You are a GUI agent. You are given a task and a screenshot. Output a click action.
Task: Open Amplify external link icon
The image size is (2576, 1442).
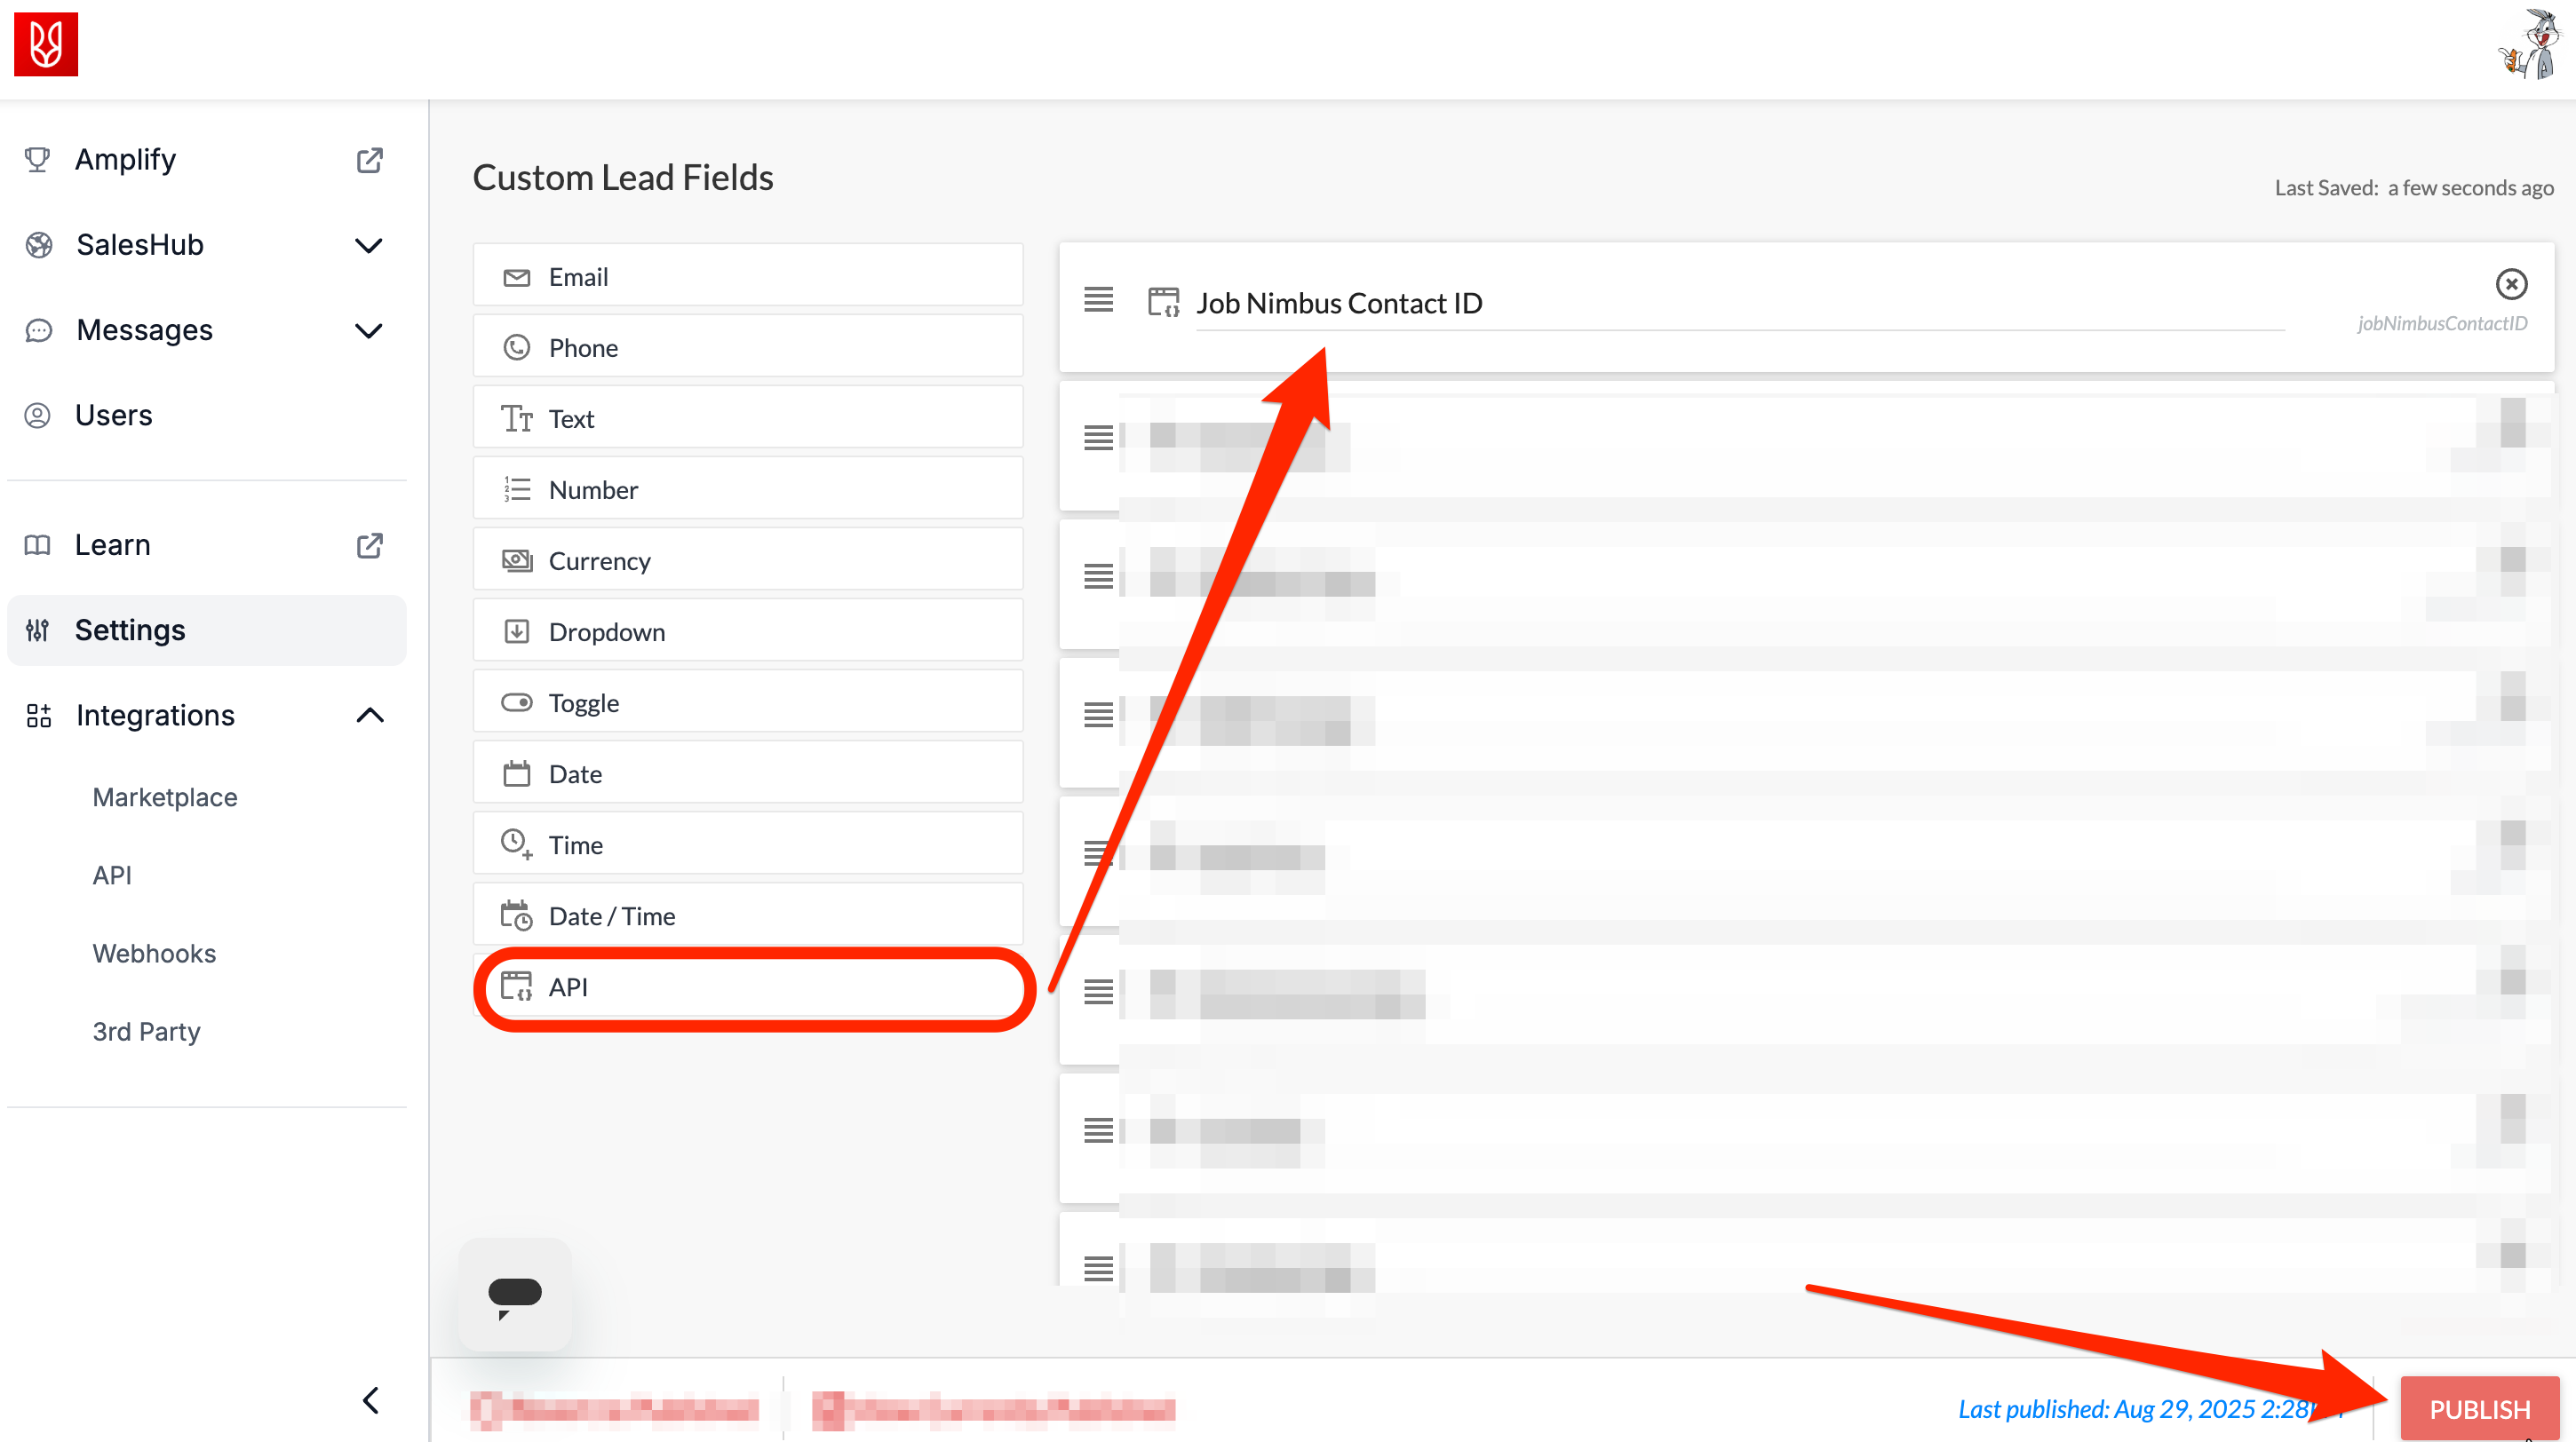pos(369,160)
